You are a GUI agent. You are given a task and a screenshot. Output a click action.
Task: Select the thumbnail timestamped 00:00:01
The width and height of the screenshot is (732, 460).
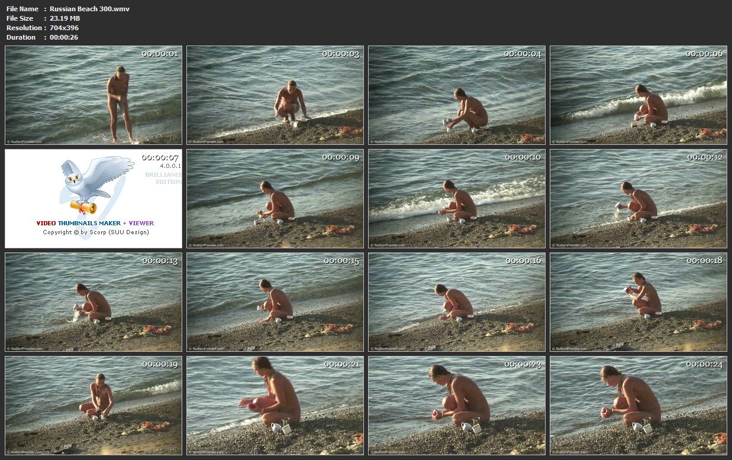[93, 96]
